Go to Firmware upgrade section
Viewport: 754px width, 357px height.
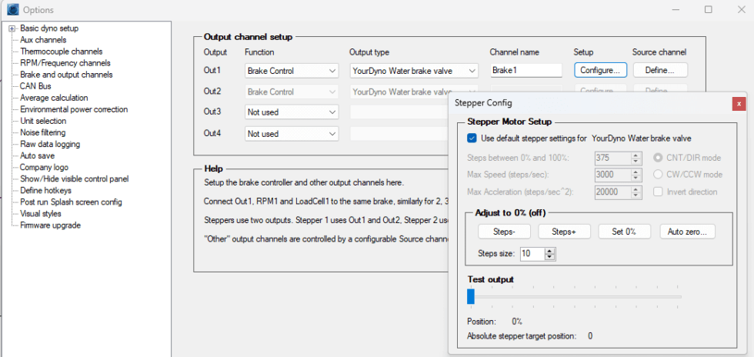tap(50, 225)
